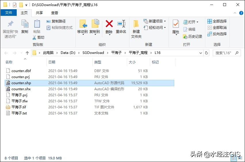Click Data (D:) in the breadcrumb path

click(x=68, y=53)
